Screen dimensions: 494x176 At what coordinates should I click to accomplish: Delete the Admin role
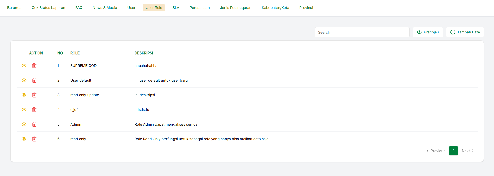click(x=34, y=124)
